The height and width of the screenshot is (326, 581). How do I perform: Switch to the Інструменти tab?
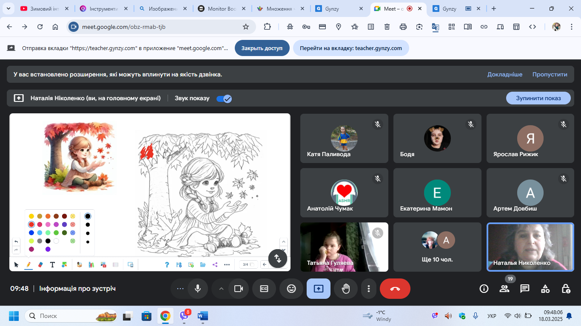pyautogui.click(x=105, y=8)
